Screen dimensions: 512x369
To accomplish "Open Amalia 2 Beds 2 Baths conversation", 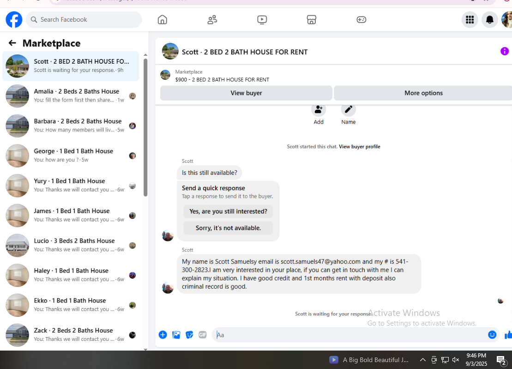I will (x=71, y=96).
